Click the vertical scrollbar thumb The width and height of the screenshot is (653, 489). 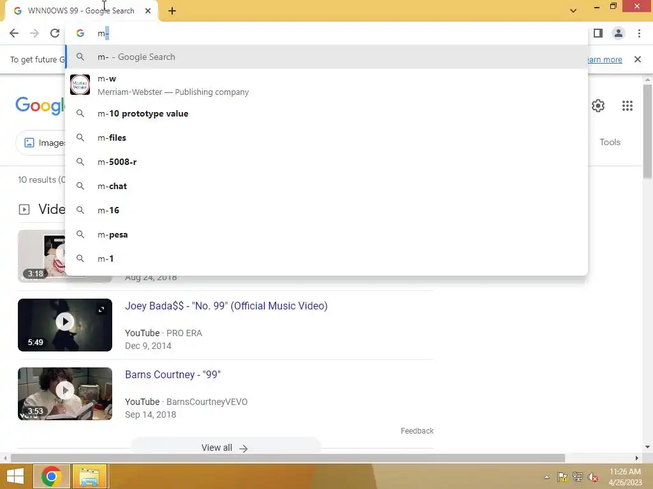click(x=647, y=131)
